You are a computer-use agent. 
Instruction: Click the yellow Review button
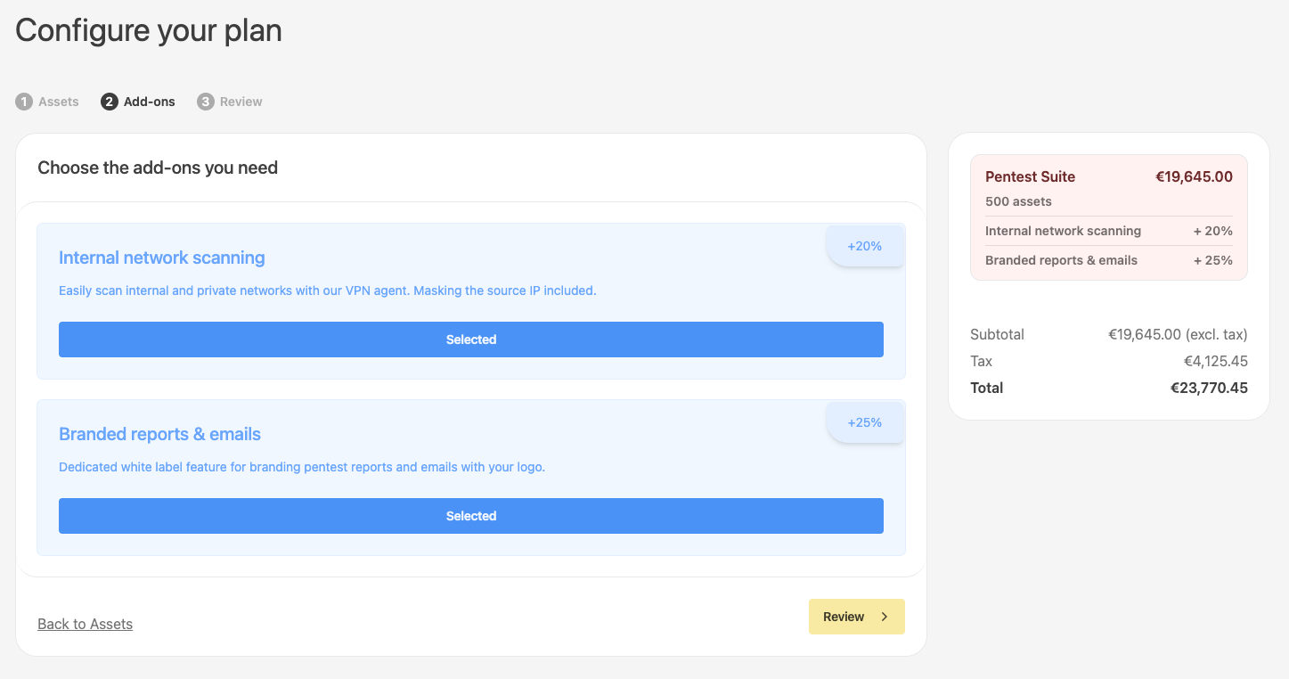[857, 617]
